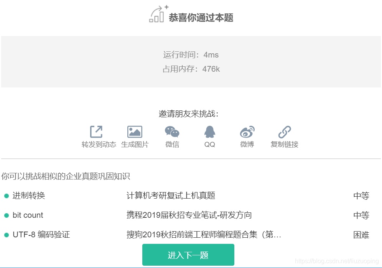Click the WeChat share icon

click(x=172, y=132)
